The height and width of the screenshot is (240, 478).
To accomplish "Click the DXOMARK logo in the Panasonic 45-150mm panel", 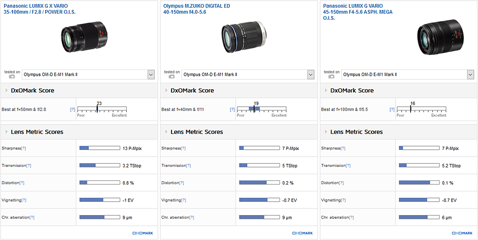I will click(462, 233).
